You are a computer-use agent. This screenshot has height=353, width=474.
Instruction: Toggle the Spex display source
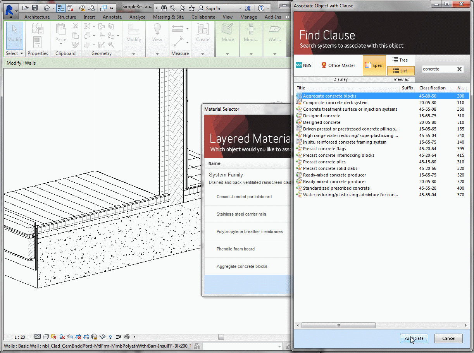[x=374, y=65]
